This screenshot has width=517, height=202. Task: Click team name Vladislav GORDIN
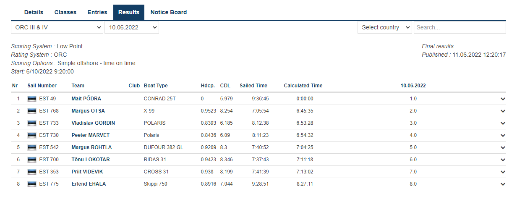pos(93,123)
